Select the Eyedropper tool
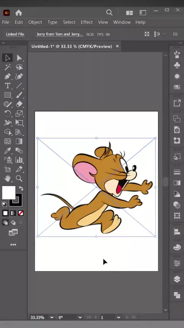Viewport: 184px width, 328px height. coord(8,151)
